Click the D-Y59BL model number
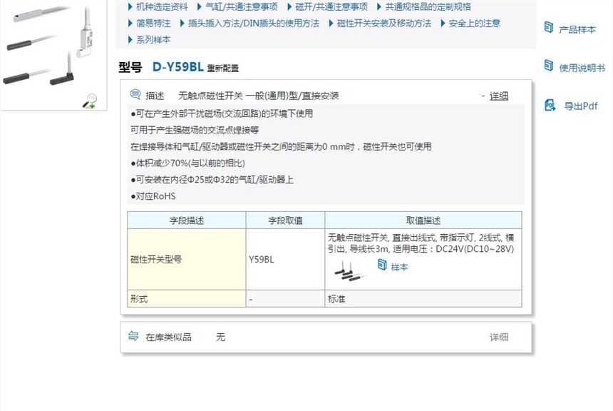Image resolution: width=613 pixels, height=411 pixels. coord(178,67)
